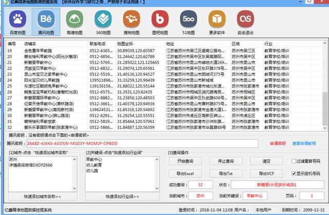Toggle the show landline numbers (显示座机号码) checkbox

click(x=294, y=174)
